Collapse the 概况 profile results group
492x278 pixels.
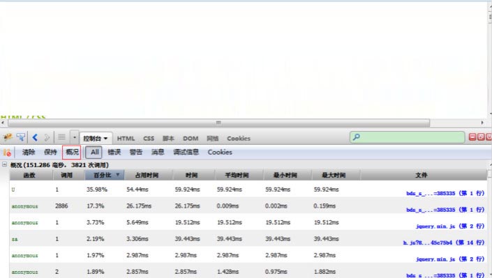(4, 164)
